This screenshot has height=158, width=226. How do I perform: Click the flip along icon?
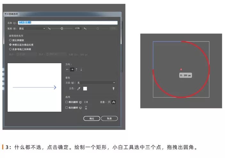(x=86, y=102)
